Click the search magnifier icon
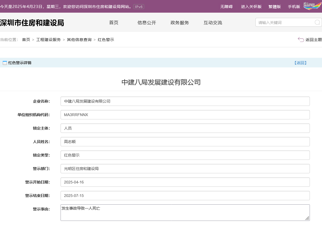This screenshot has width=322, height=225. click(x=317, y=23)
